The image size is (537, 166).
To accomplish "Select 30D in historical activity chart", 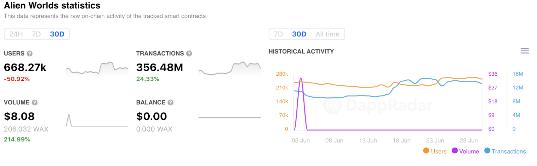I will pyautogui.click(x=299, y=34).
